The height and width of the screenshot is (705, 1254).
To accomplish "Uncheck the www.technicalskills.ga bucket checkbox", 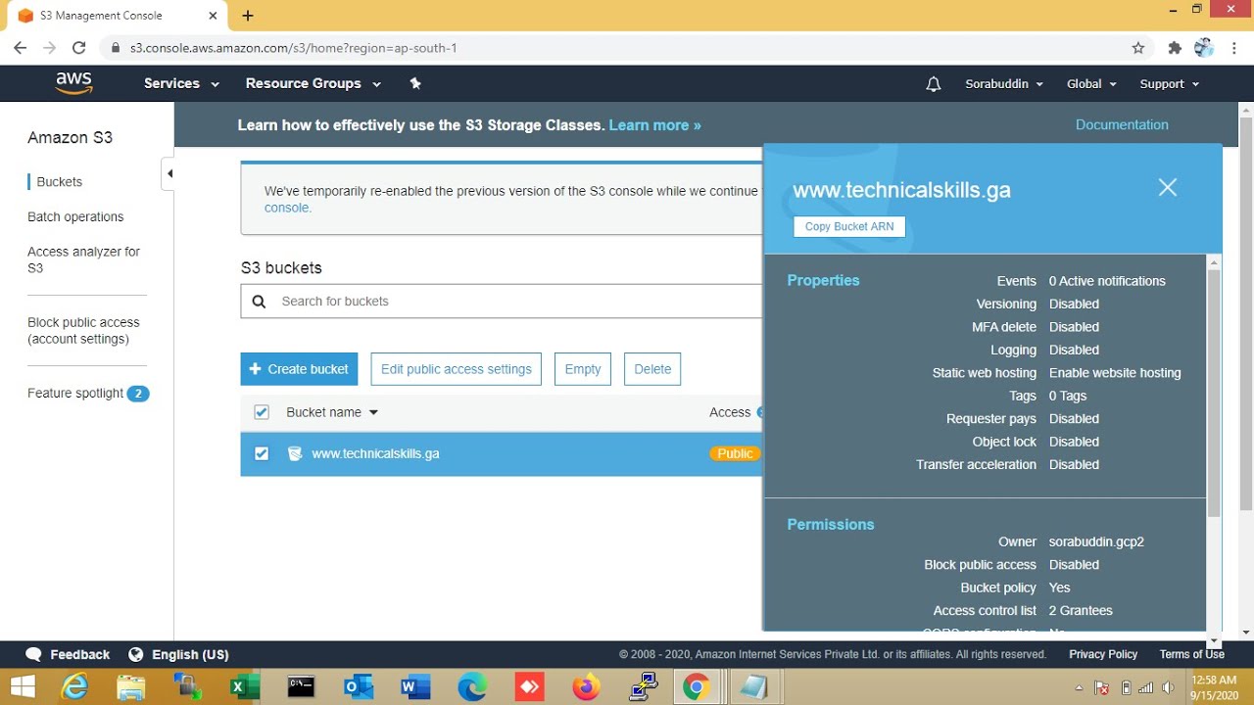I will click(x=262, y=453).
